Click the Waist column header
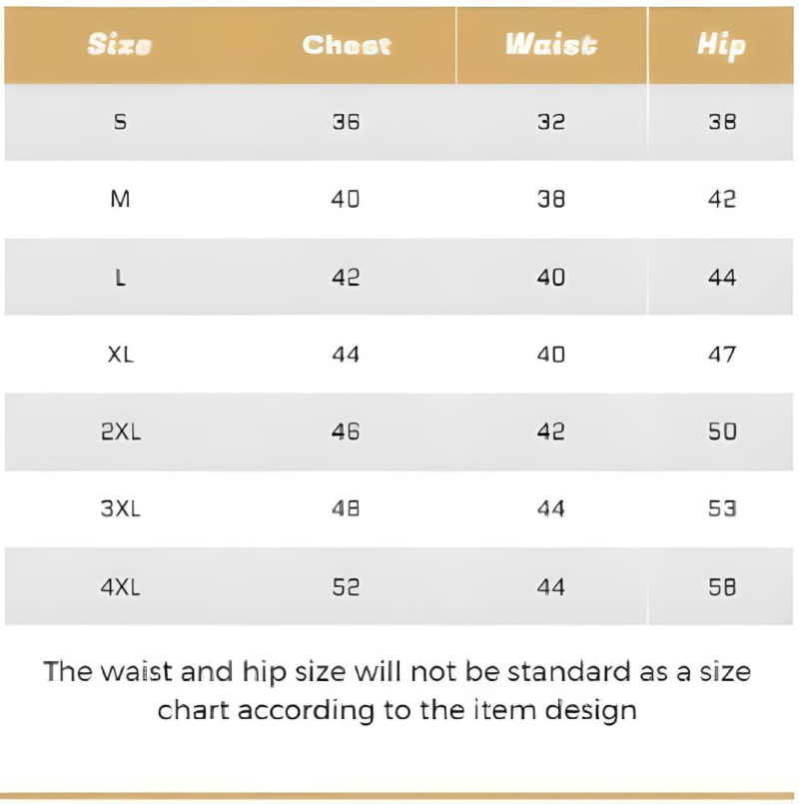 point(550,45)
